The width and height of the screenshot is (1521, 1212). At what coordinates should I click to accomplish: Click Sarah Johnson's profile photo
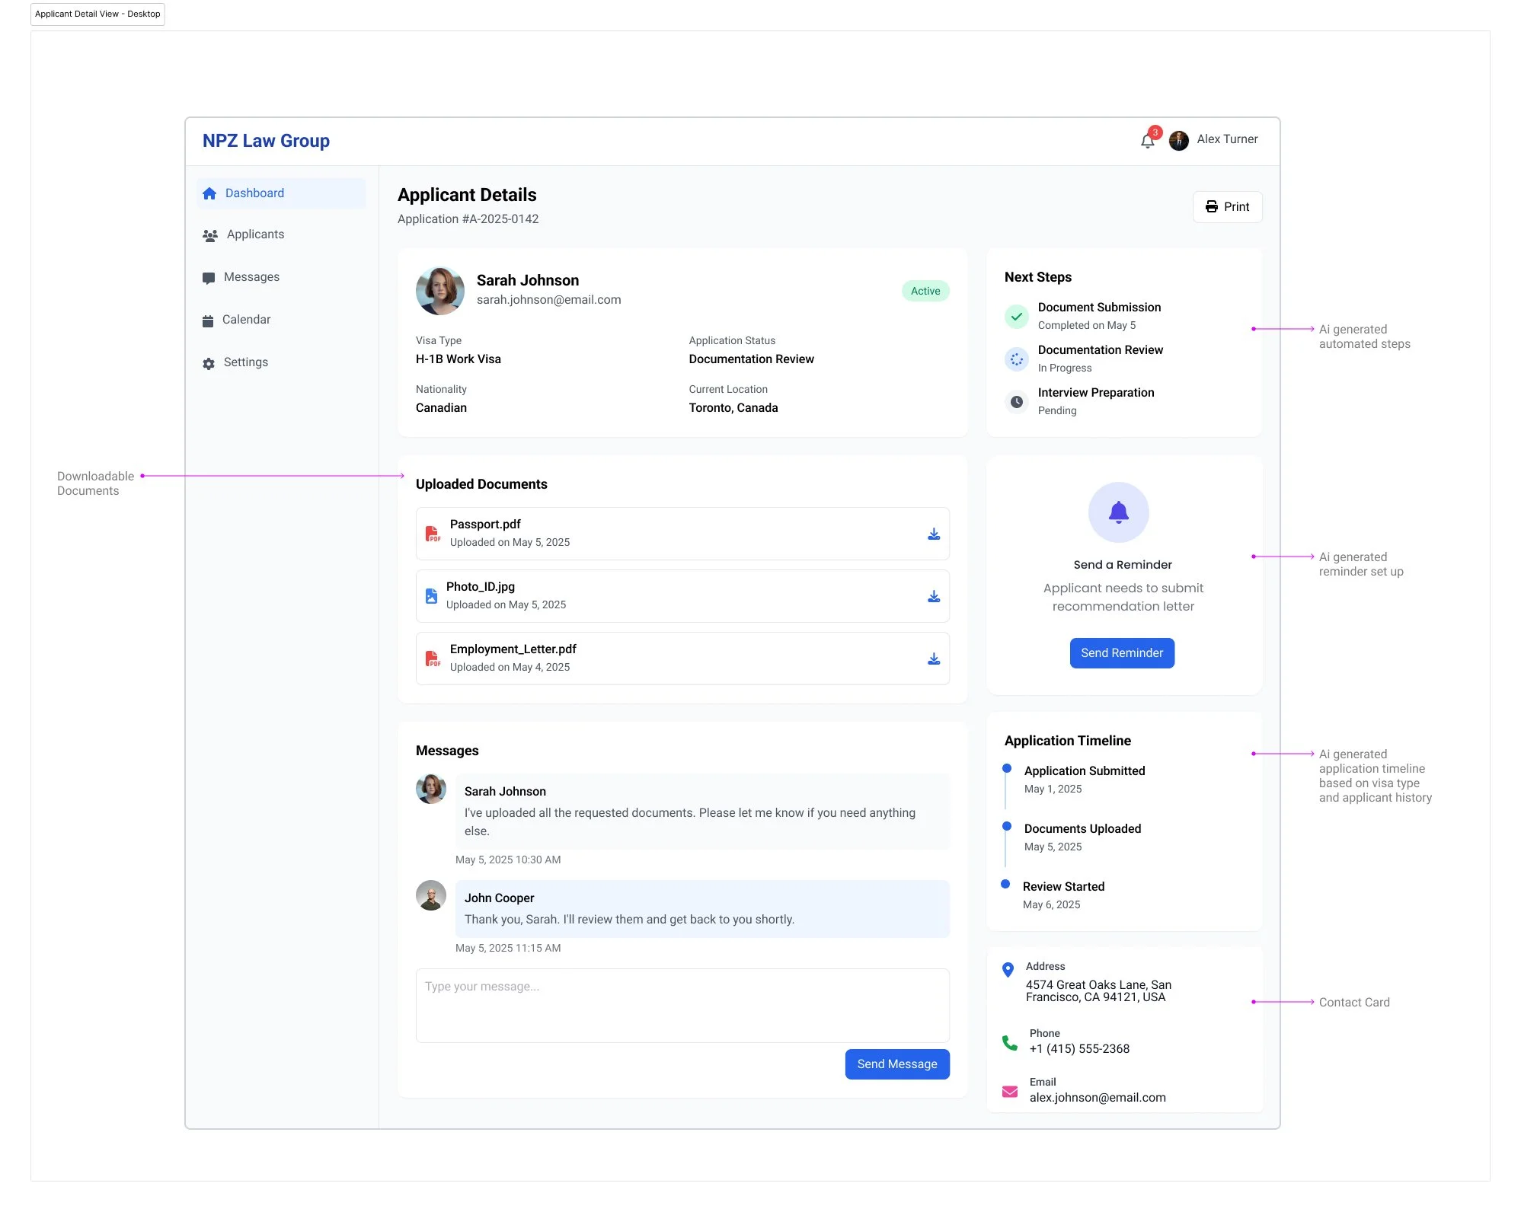point(439,291)
